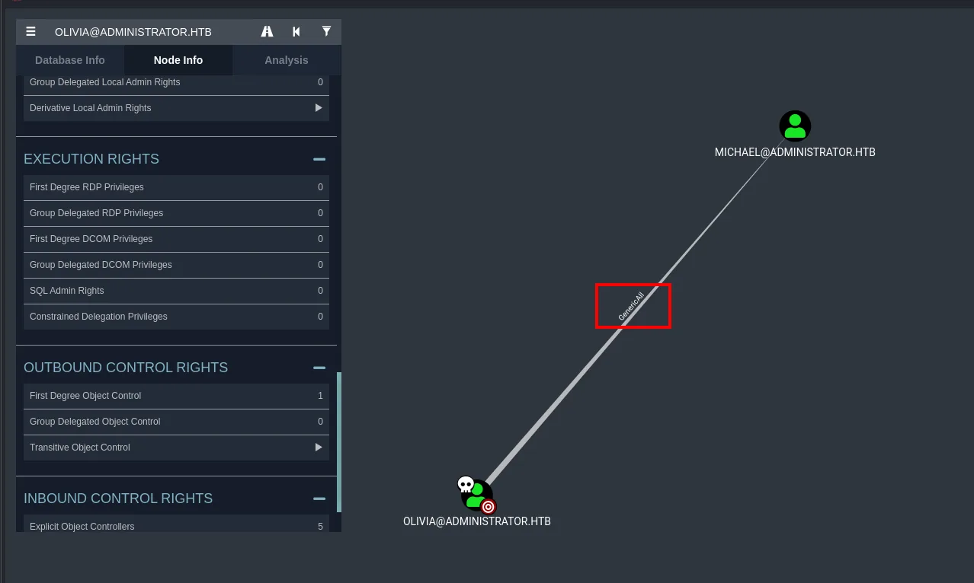Click the OUTBOUND CONTROL RIGHTS section heading
This screenshot has width=974, height=583.
tap(126, 368)
